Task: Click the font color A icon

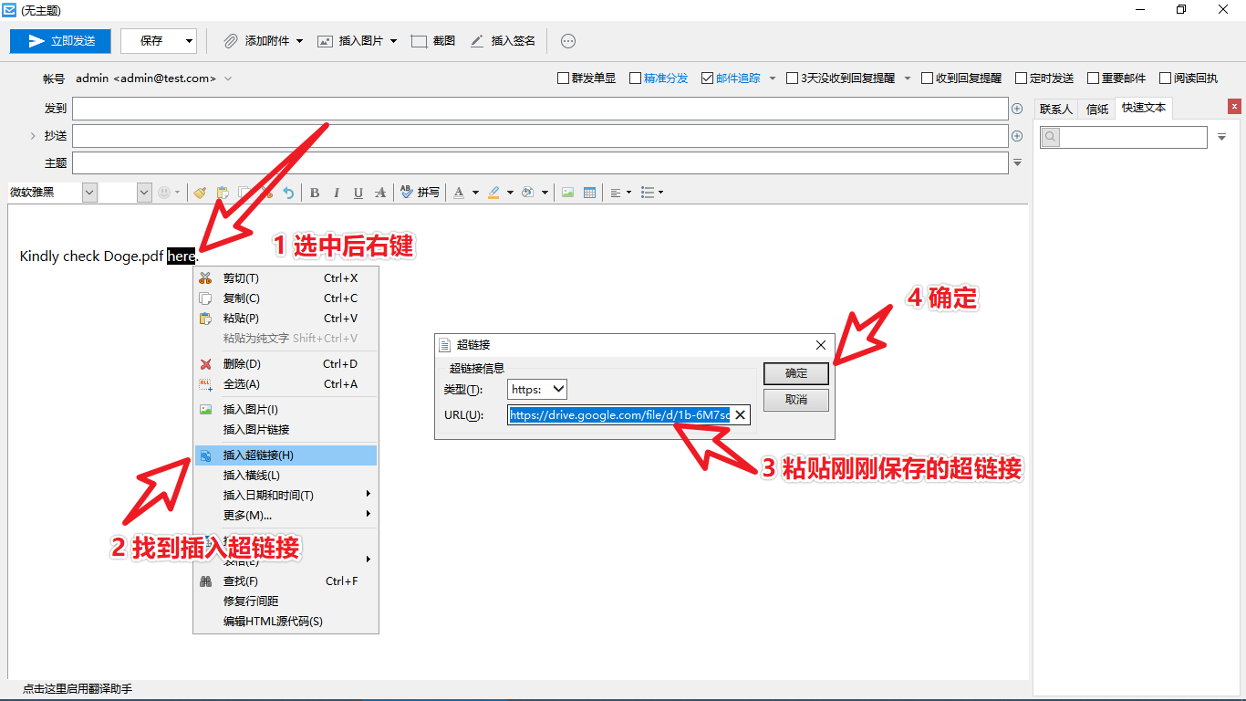Action: pyautogui.click(x=459, y=193)
